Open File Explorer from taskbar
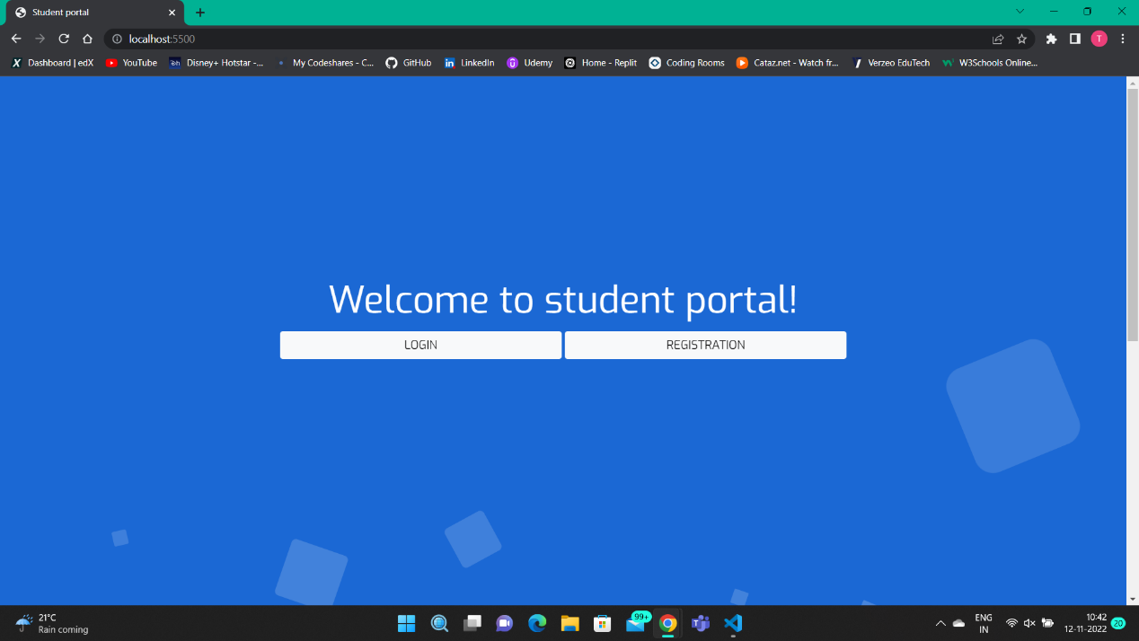The width and height of the screenshot is (1139, 641). (x=569, y=623)
